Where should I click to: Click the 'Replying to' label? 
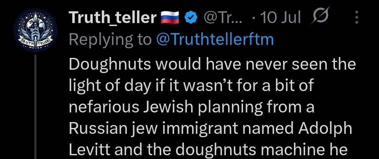click(110, 40)
